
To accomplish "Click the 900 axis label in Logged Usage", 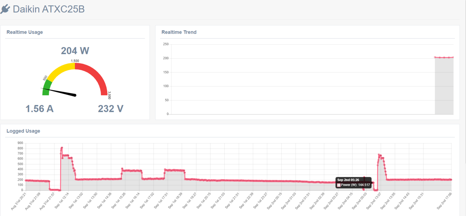I will point(20,143).
